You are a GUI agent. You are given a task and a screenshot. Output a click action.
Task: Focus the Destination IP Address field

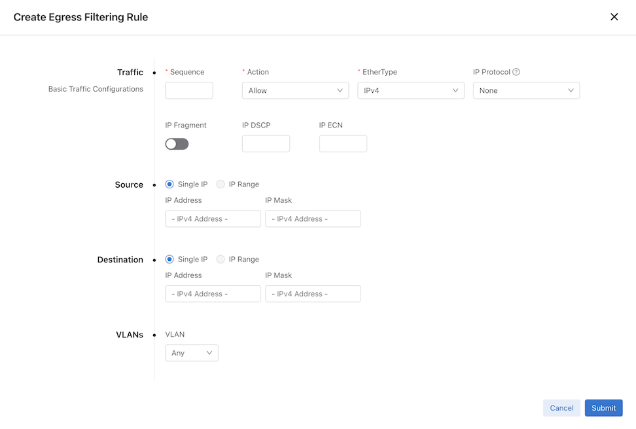pyautogui.click(x=213, y=294)
